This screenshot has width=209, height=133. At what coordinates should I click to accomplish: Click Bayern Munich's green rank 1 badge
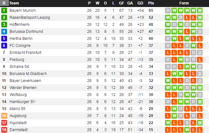pos(4,11)
